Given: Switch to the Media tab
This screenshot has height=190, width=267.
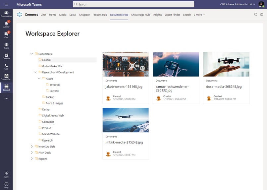Looking at the screenshot, I should point(63,15).
